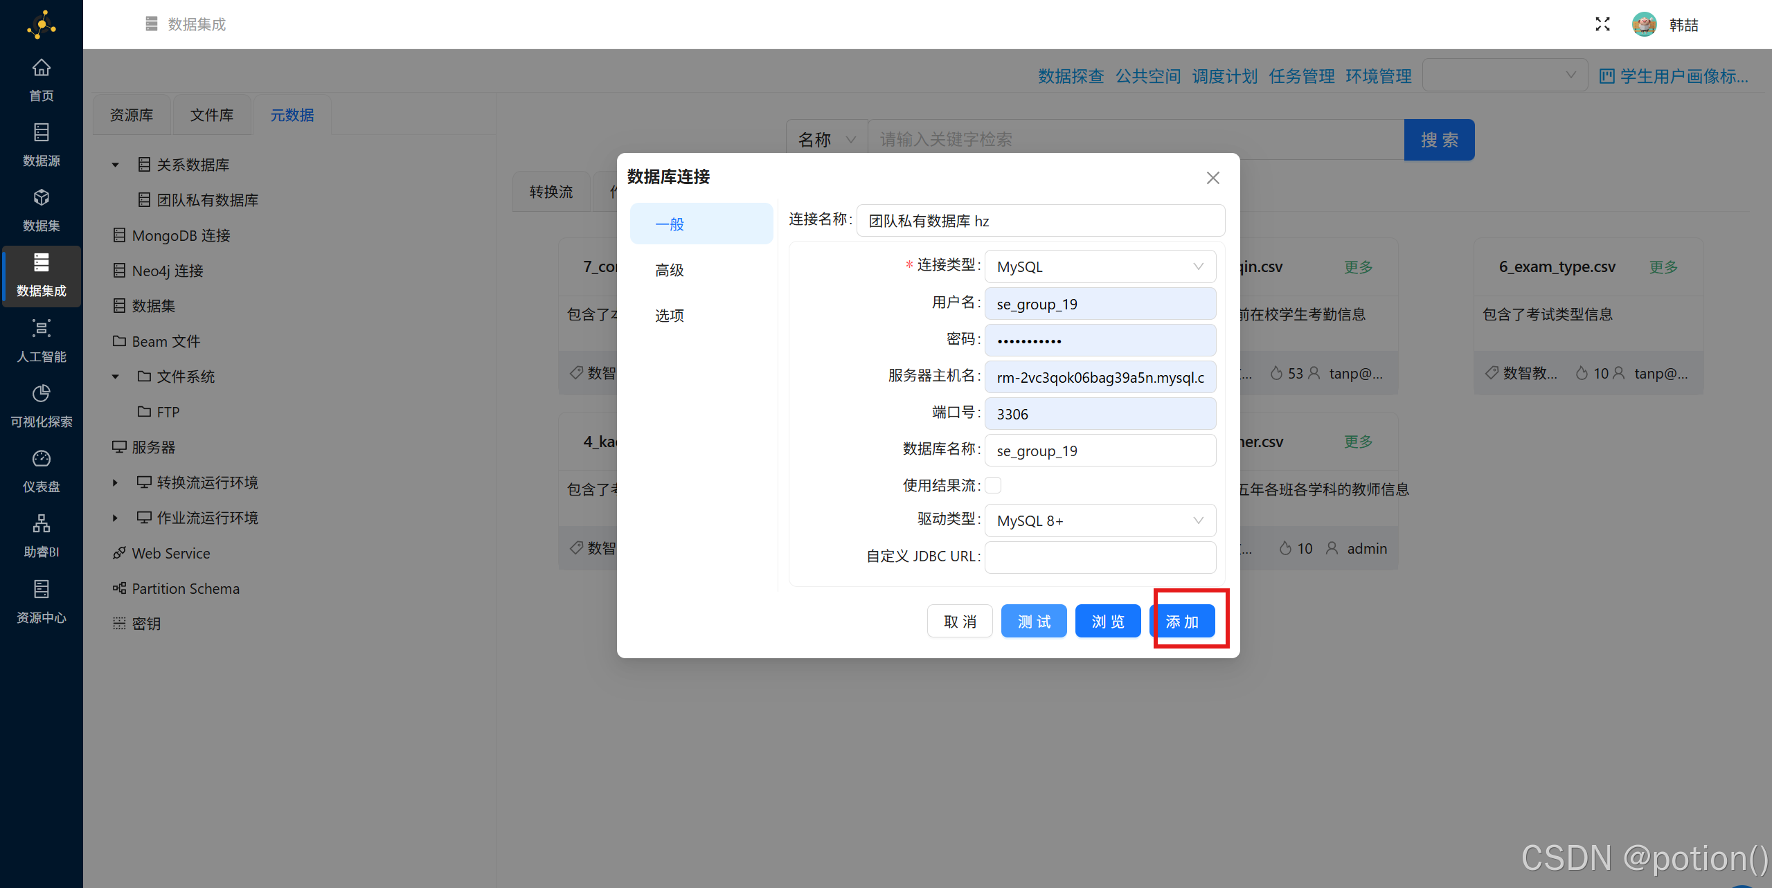Screen dimensions: 1772x888
Task: Click the 密钥 keyboard icon in tree
Action: (119, 624)
